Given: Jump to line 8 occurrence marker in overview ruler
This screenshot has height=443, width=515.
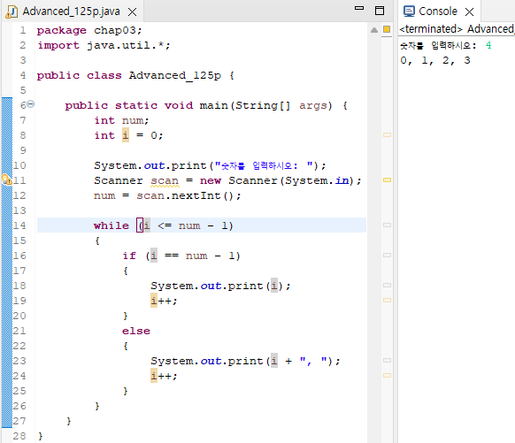Looking at the screenshot, I should coord(388,135).
